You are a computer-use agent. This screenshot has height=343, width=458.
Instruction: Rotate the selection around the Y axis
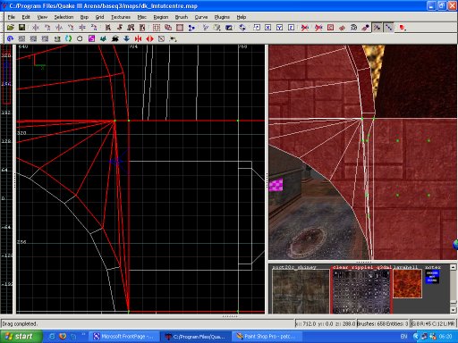click(x=71, y=28)
